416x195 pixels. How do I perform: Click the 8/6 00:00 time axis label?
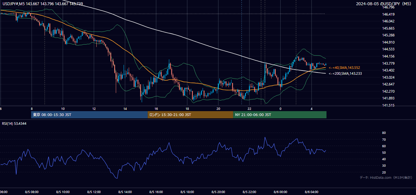coord(281,192)
